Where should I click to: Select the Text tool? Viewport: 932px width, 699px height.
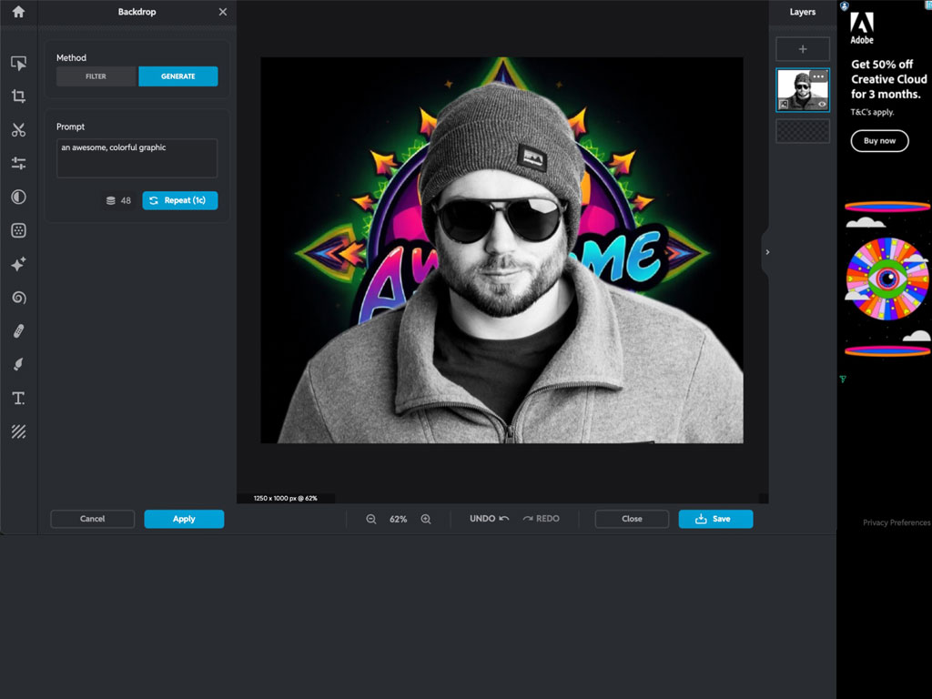18,399
